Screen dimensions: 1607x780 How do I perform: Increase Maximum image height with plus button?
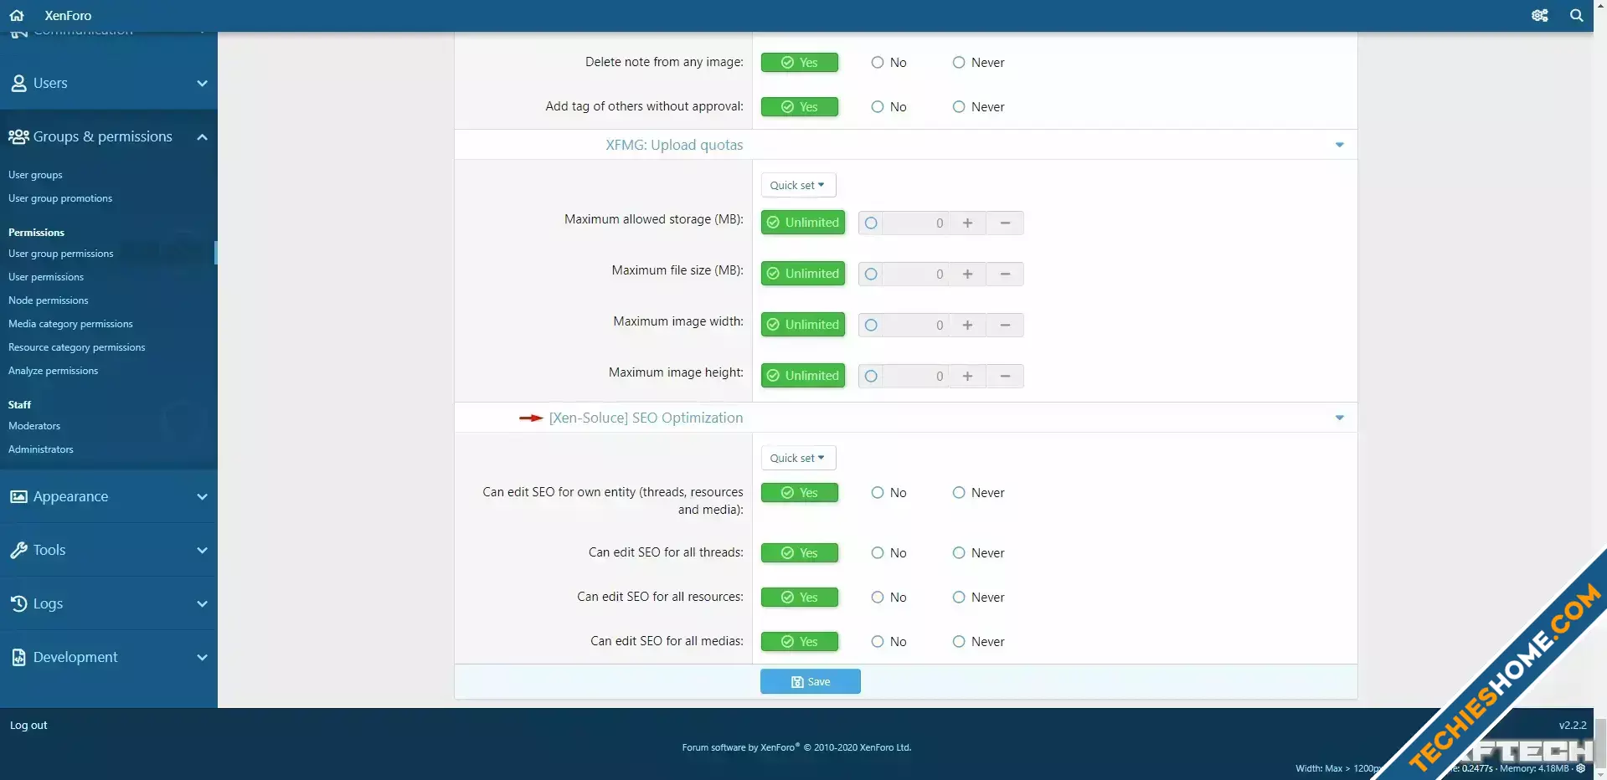(x=967, y=376)
